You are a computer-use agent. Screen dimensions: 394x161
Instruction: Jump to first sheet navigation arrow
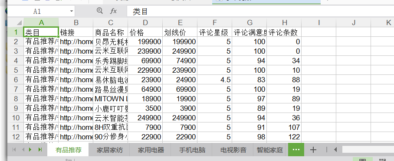coord(14,150)
